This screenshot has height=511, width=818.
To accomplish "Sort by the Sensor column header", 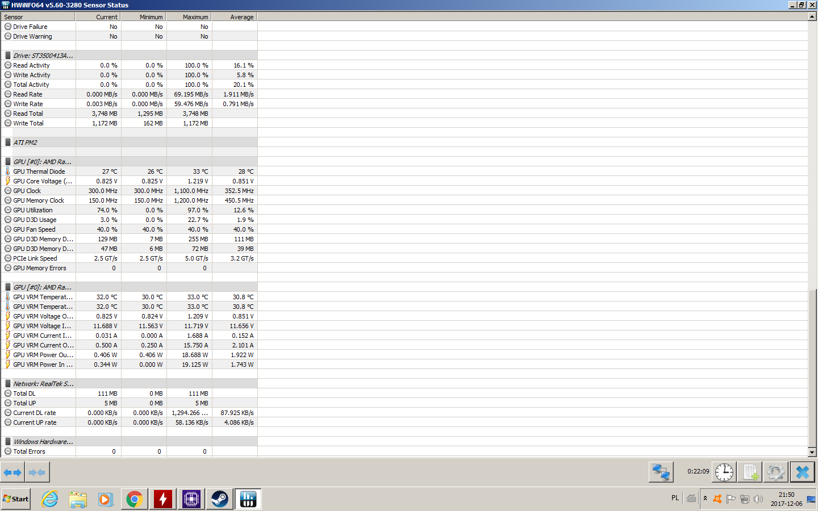I will point(38,17).
